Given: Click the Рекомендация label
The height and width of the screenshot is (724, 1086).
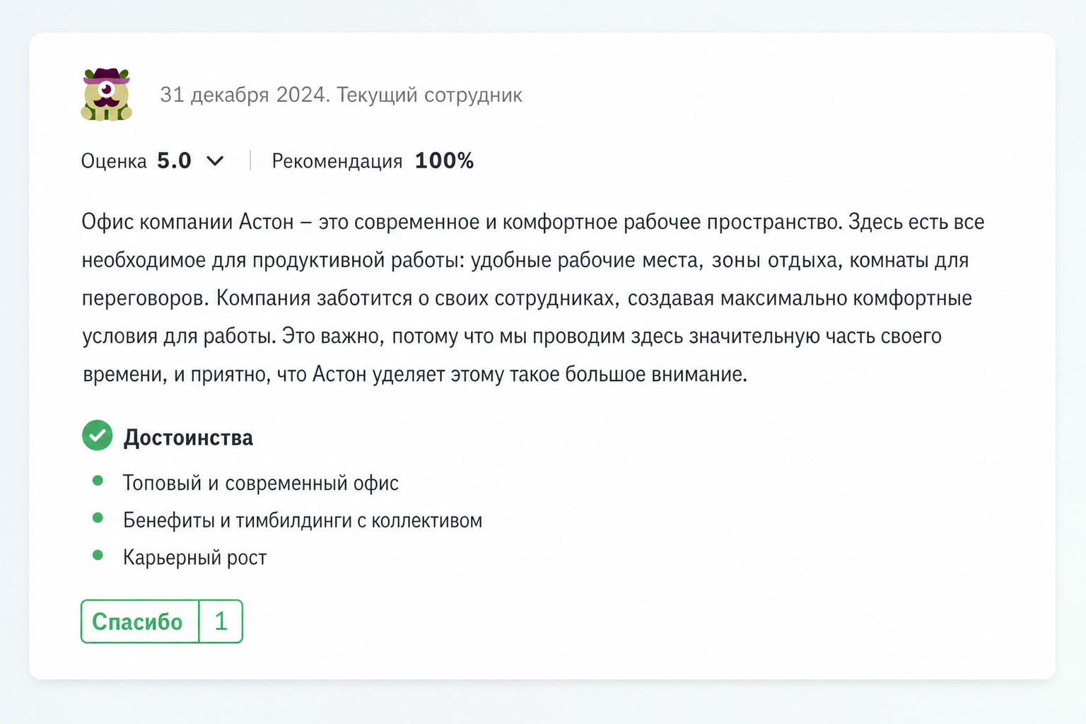Looking at the screenshot, I should 337,161.
